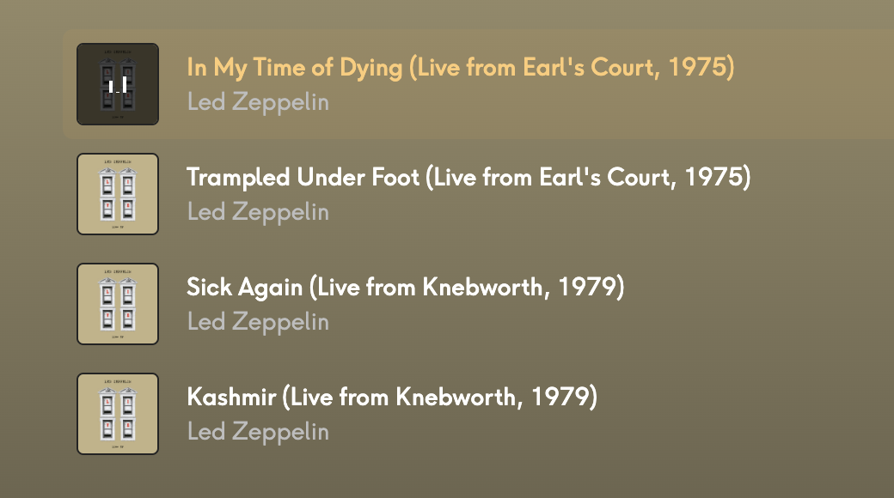894x498 pixels.
Task: Open the Kashmir Knebworth 1979 track title
Action: [391, 397]
